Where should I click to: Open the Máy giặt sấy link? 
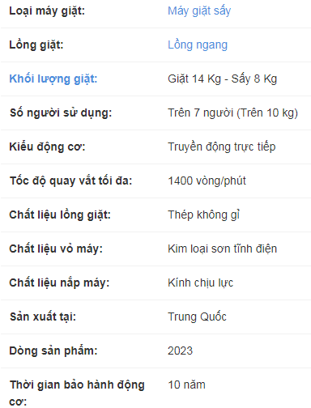pos(199,11)
